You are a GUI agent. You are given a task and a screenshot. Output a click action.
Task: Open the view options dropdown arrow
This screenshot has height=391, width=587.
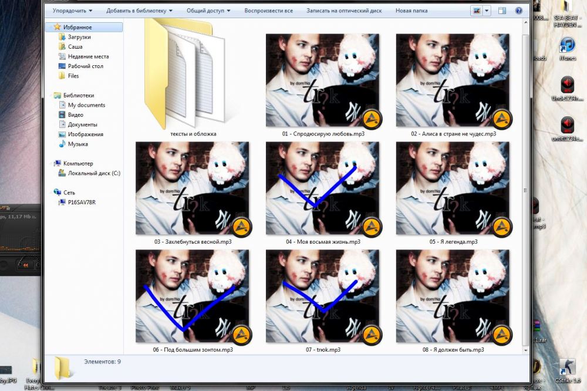click(x=487, y=11)
